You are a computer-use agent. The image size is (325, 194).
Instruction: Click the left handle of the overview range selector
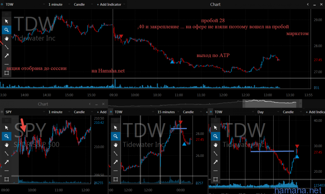[244, 103]
